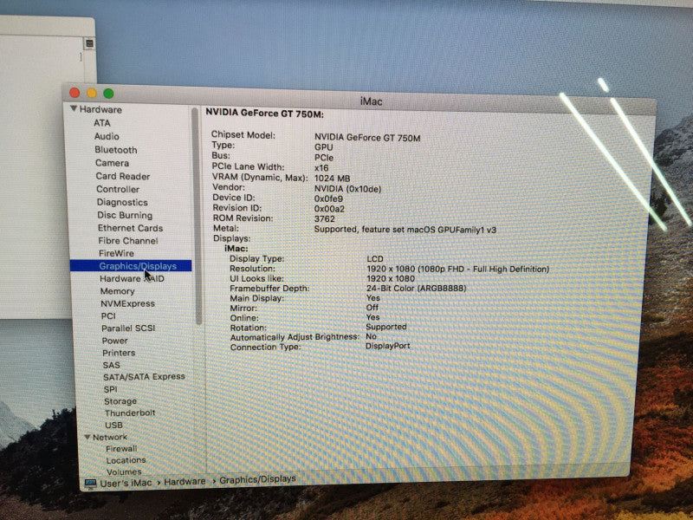
Task: Open Parallel SCSI entry
Action: click(128, 328)
